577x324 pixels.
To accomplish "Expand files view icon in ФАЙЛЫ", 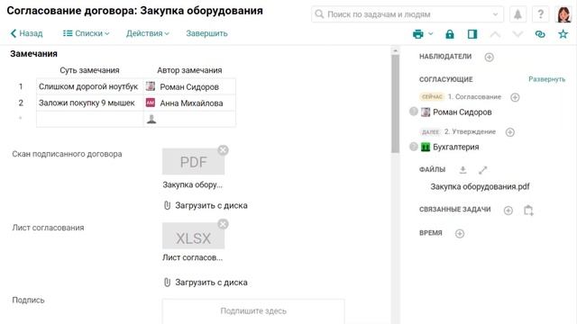I will (x=483, y=170).
